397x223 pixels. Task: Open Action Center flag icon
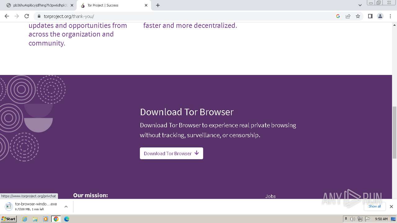[368, 219]
